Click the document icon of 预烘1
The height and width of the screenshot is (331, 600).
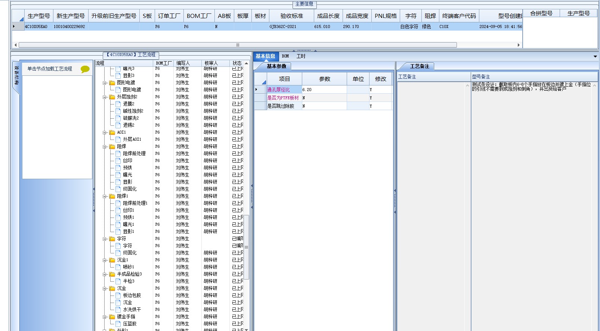pyautogui.click(x=118, y=218)
